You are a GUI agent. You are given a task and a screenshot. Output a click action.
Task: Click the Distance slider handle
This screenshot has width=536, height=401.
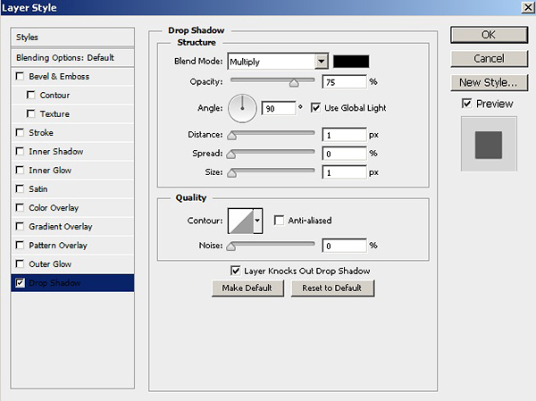point(231,136)
